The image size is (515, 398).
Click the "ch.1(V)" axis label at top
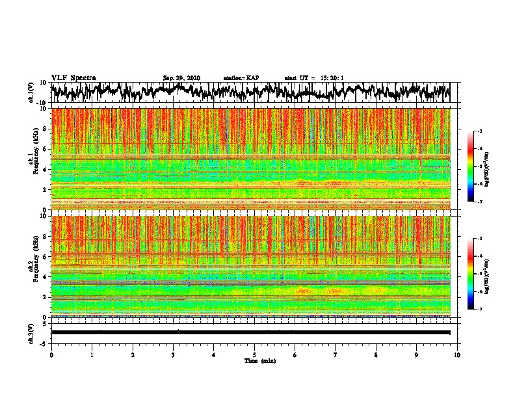(31, 92)
